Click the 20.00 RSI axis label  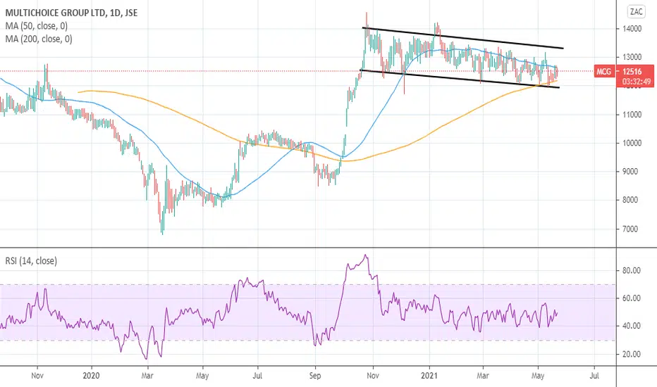631,354
